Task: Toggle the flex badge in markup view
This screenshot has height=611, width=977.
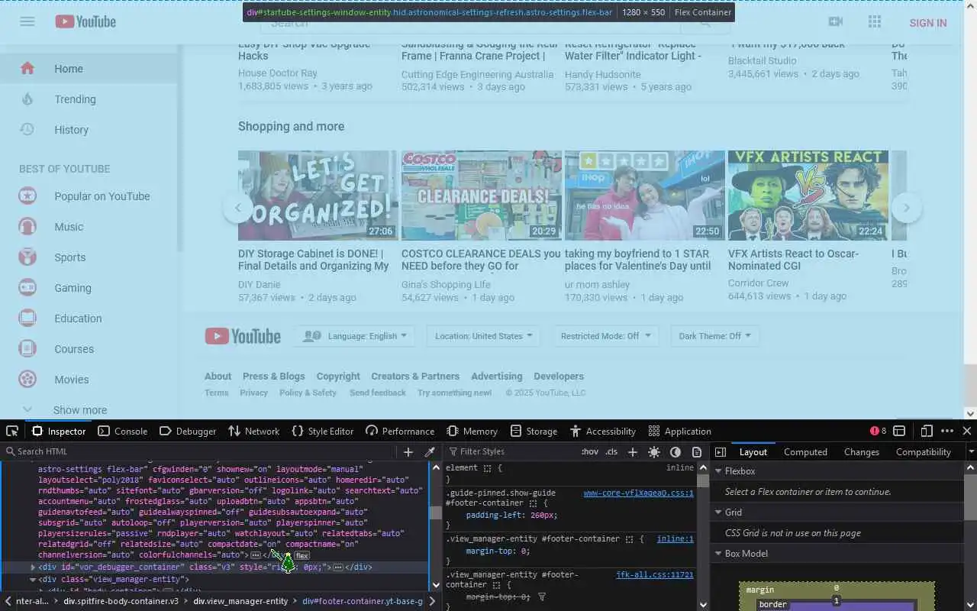Action: click(302, 556)
